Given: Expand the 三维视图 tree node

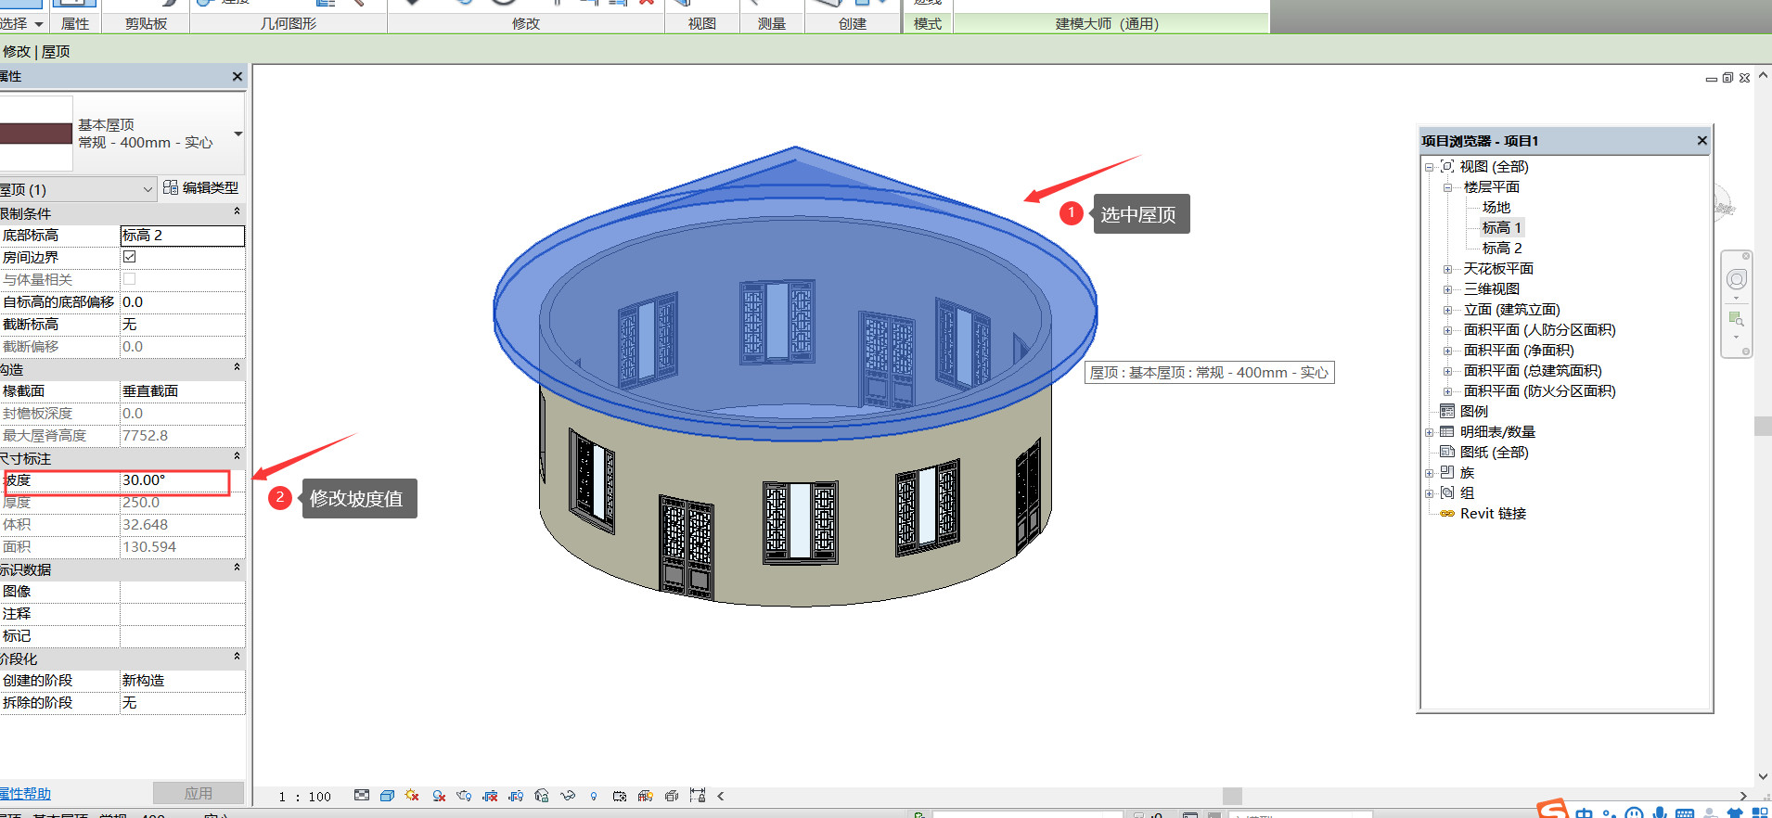Looking at the screenshot, I should click(1447, 289).
